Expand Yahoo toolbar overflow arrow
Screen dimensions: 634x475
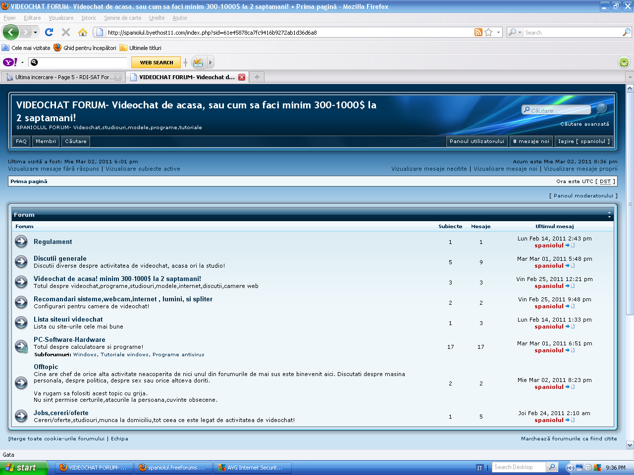point(210,62)
